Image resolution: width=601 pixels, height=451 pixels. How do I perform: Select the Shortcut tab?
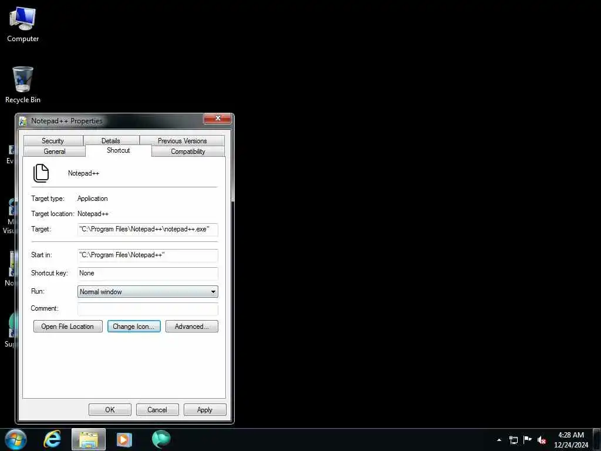click(119, 150)
